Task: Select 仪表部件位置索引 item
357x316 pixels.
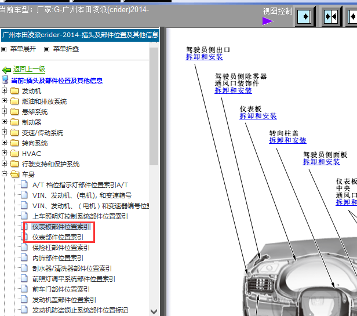Action: pyautogui.click(x=58, y=237)
